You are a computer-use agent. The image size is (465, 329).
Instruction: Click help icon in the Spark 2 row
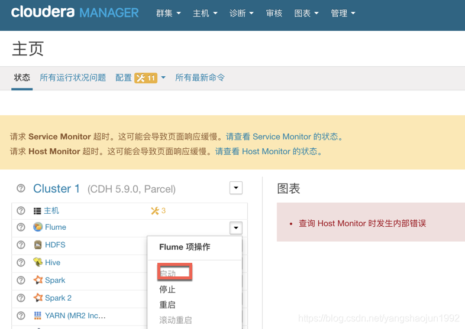tap(21, 298)
